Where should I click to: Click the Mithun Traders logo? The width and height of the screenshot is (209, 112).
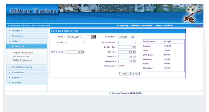33,11
